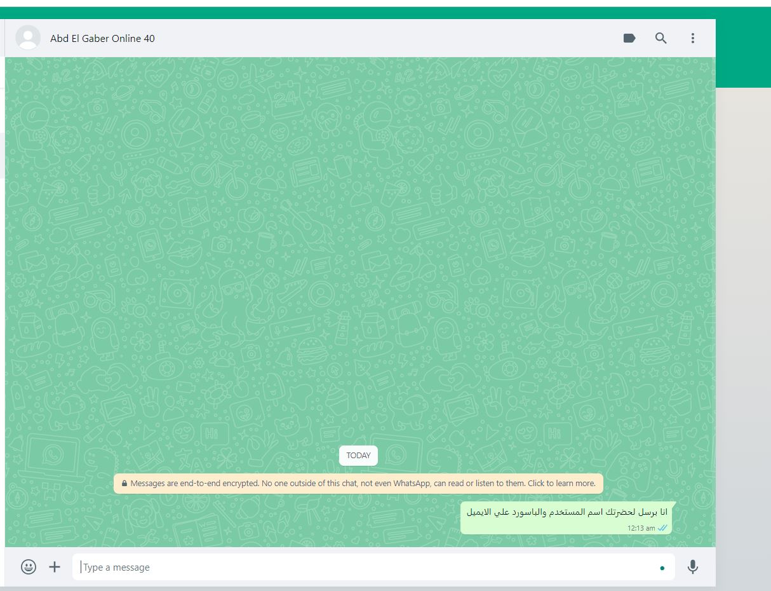Click the green dot in message field
Screen dimensions: 771x591
pyautogui.click(x=662, y=568)
